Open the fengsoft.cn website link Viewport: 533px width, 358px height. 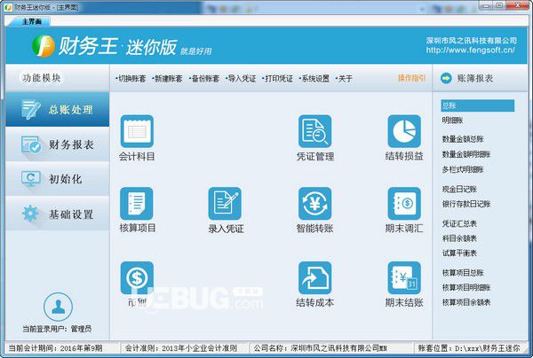[x=471, y=51]
